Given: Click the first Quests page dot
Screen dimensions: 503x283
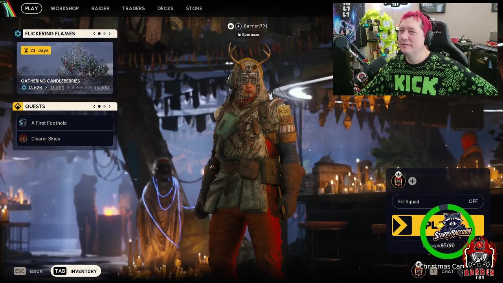Looking at the screenshot, I should [x=99, y=106].
